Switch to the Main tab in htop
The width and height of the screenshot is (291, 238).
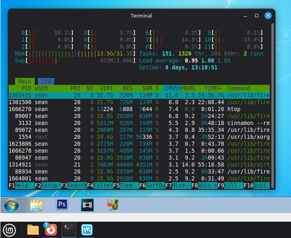click(24, 81)
